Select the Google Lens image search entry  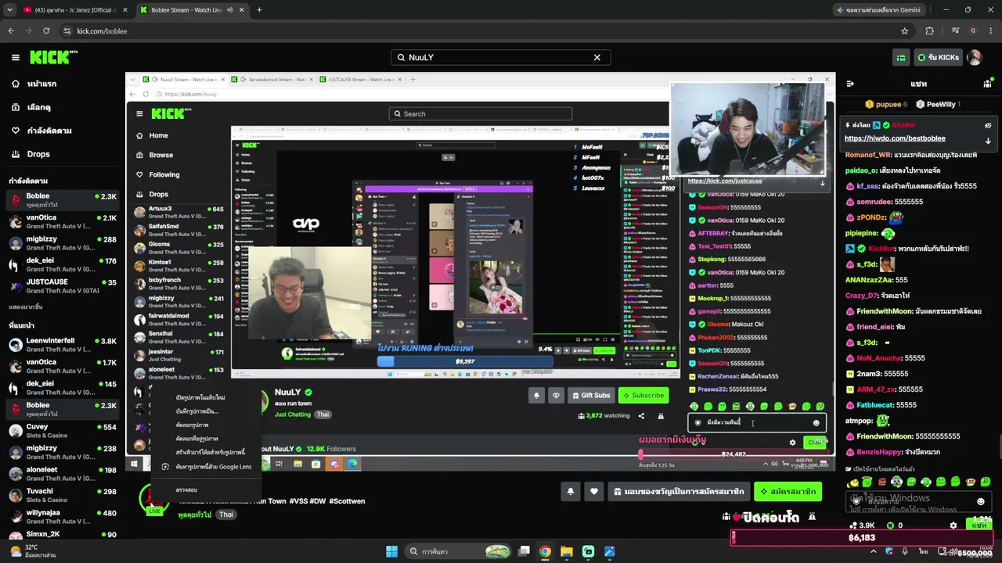coord(207,467)
